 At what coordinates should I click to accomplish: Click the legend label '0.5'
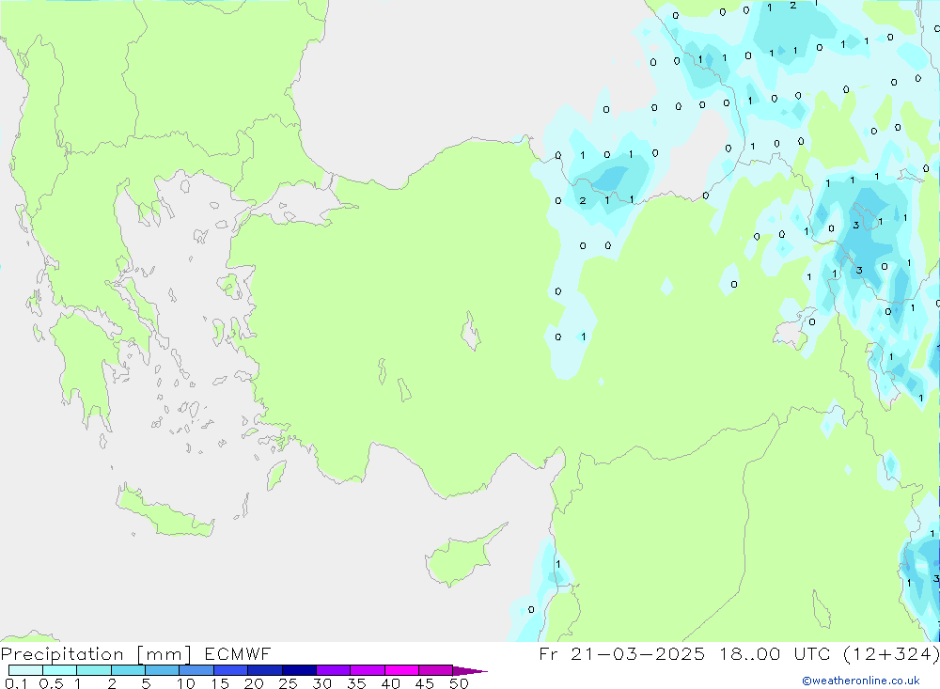point(51,683)
